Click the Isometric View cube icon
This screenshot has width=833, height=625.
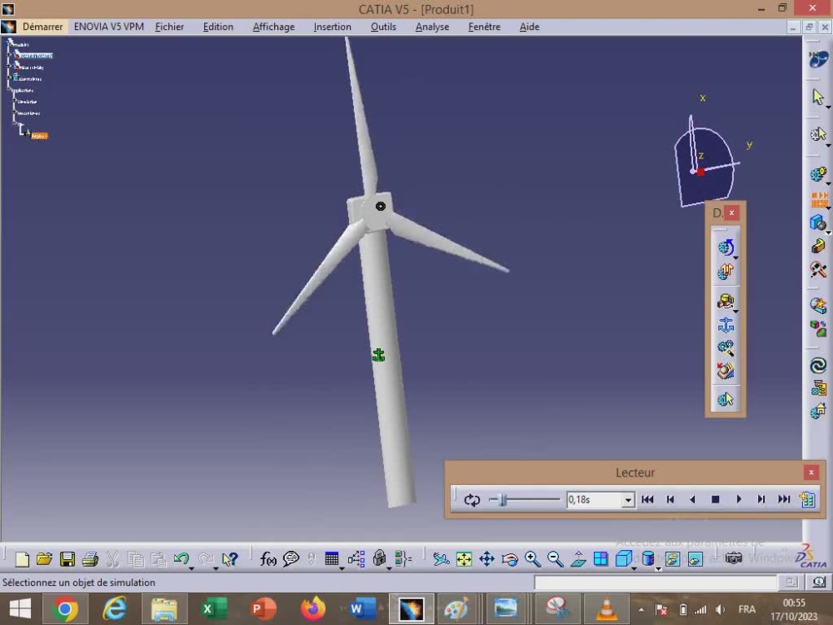point(623,558)
